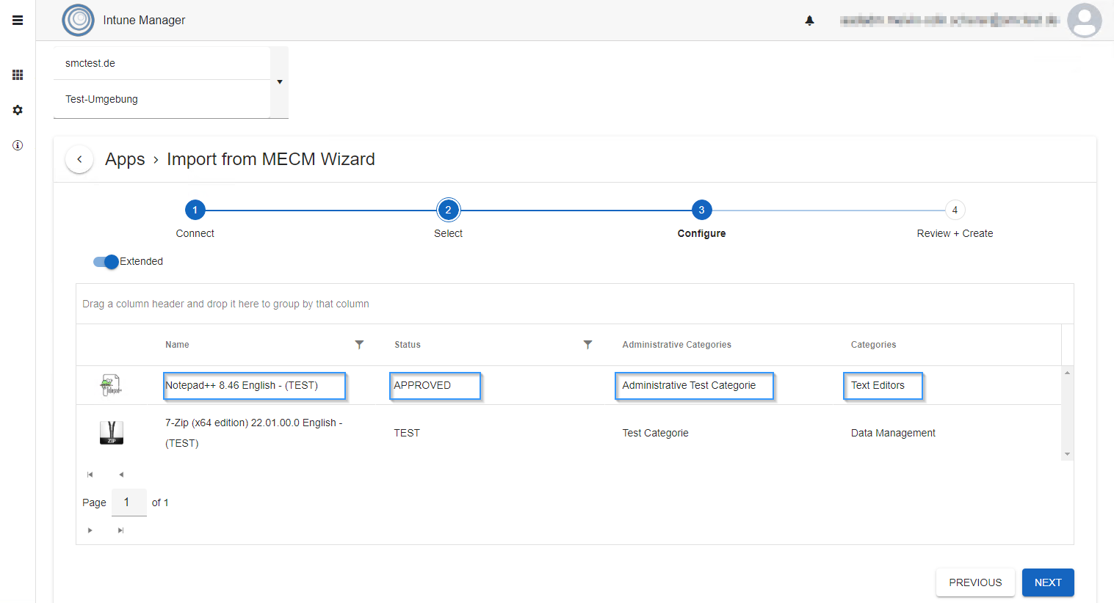1114x603 pixels.
Task: Toggle the Extended switch
Action: point(106,262)
